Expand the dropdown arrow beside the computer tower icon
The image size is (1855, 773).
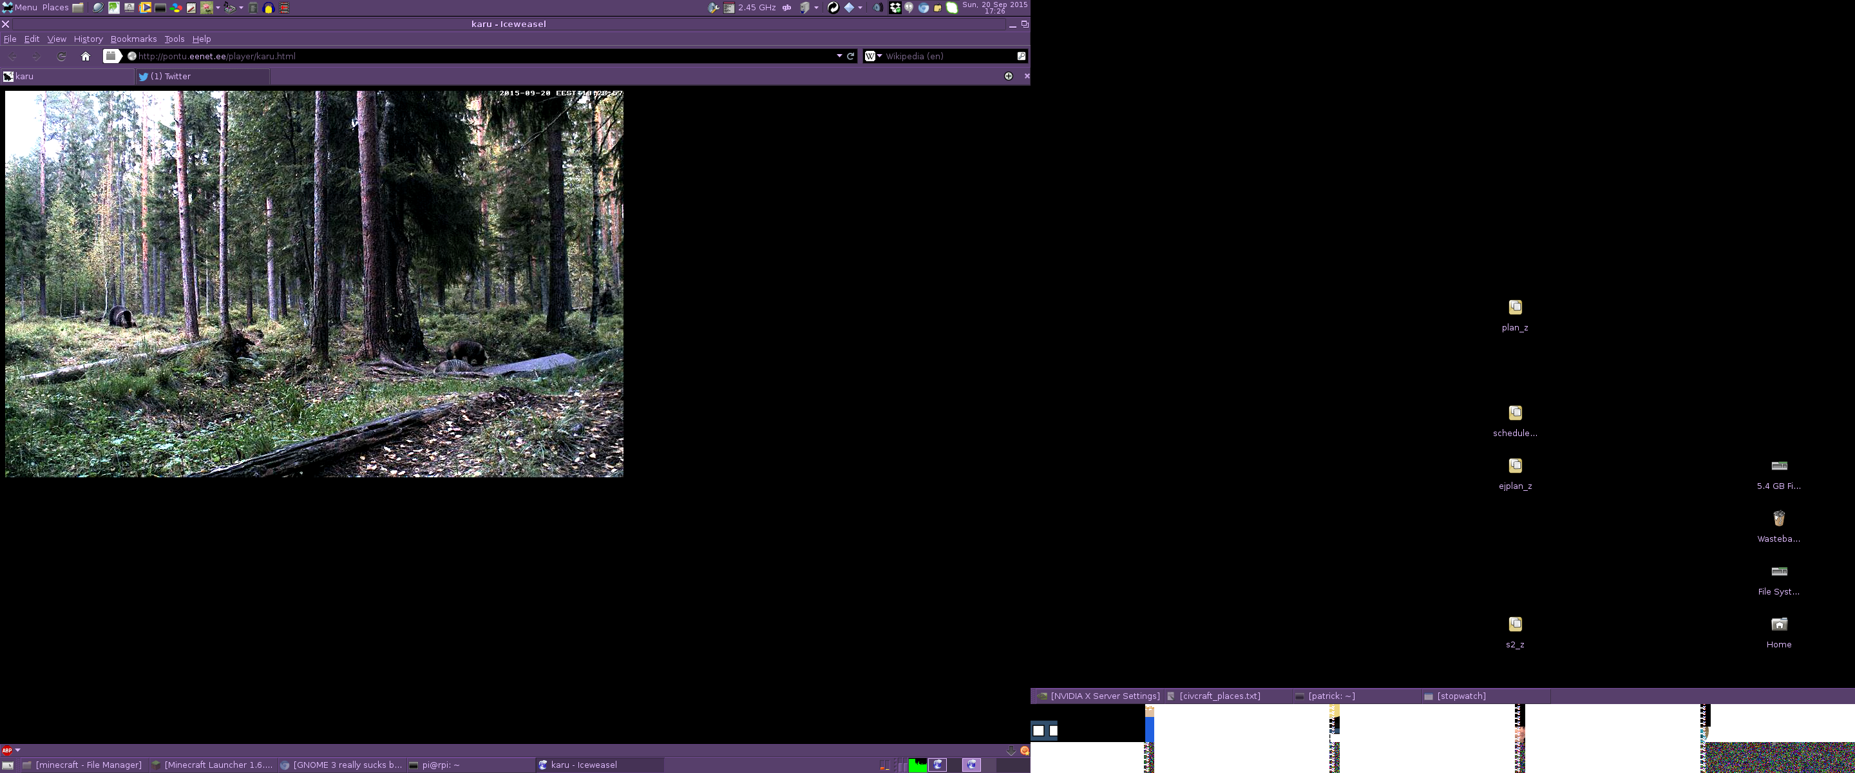(817, 8)
